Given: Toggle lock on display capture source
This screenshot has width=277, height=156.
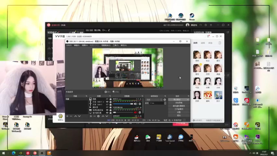Looking at the screenshot, I should [110, 113].
